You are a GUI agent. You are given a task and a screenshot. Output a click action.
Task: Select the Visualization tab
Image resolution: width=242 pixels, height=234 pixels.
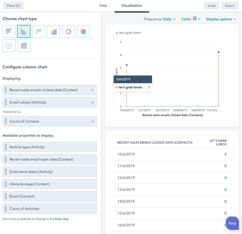point(132,5)
